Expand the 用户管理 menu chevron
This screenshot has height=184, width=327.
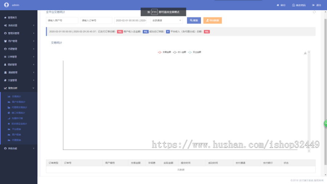33,41
